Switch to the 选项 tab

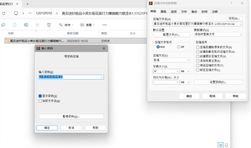tap(174, 12)
